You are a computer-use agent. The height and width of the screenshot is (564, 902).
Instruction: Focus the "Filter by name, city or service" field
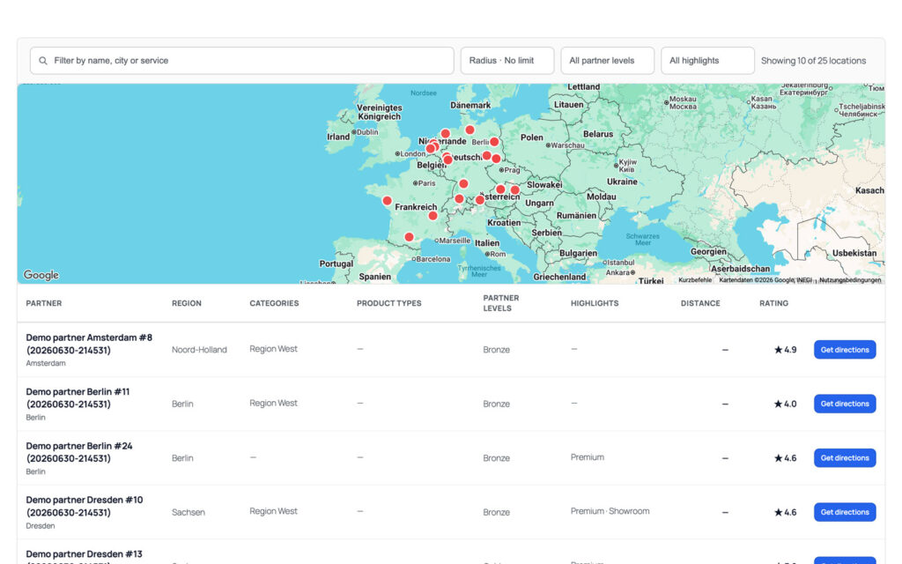pyautogui.click(x=241, y=61)
